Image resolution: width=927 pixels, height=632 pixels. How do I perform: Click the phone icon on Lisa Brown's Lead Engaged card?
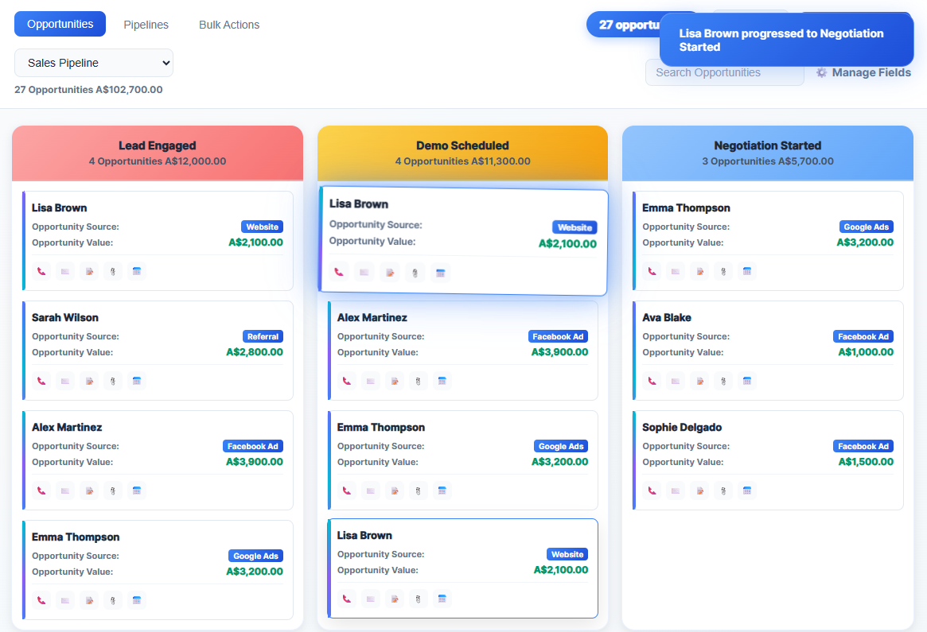pos(41,270)
